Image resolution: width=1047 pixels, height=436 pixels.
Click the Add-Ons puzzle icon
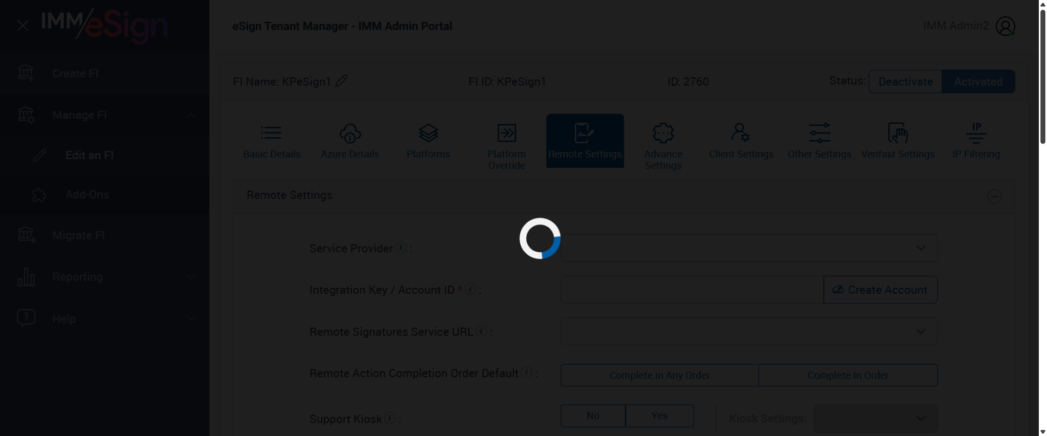40,195
